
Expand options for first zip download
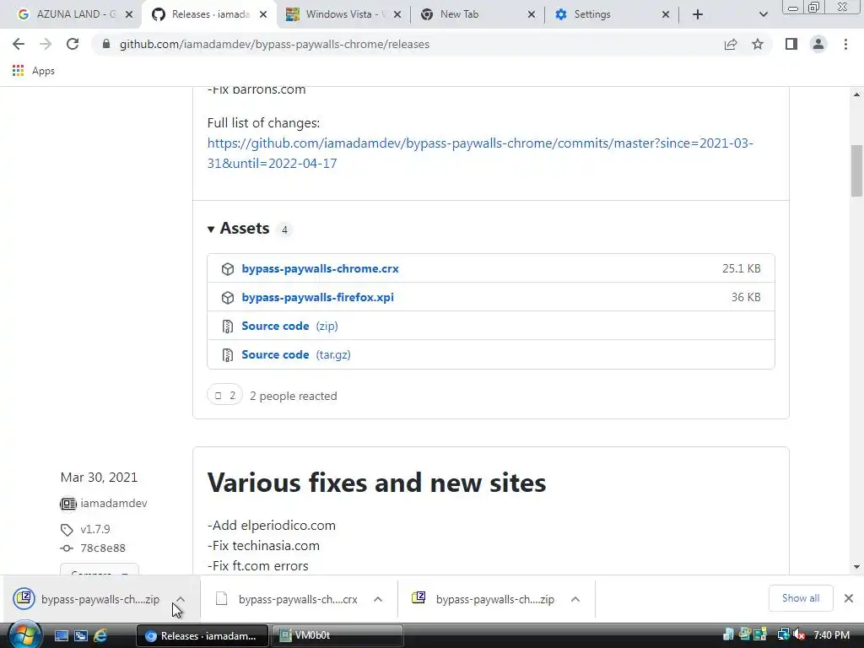coord(181,599)
